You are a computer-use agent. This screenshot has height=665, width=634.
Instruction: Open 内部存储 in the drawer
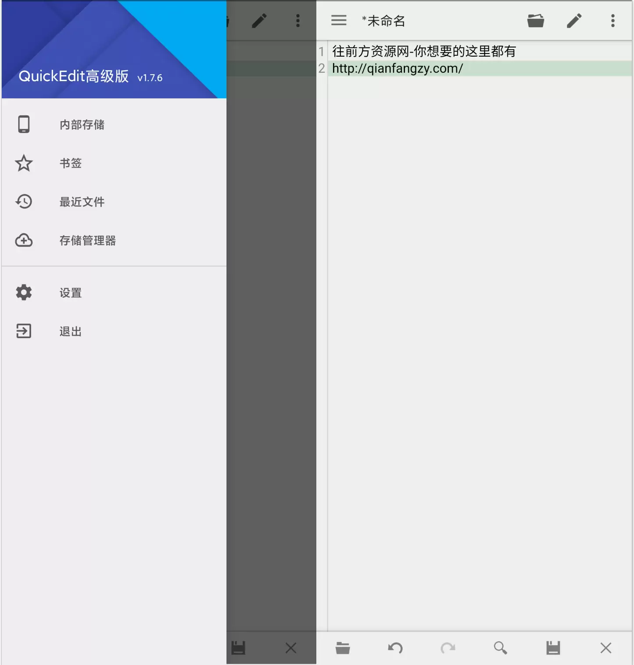(114, 125)
